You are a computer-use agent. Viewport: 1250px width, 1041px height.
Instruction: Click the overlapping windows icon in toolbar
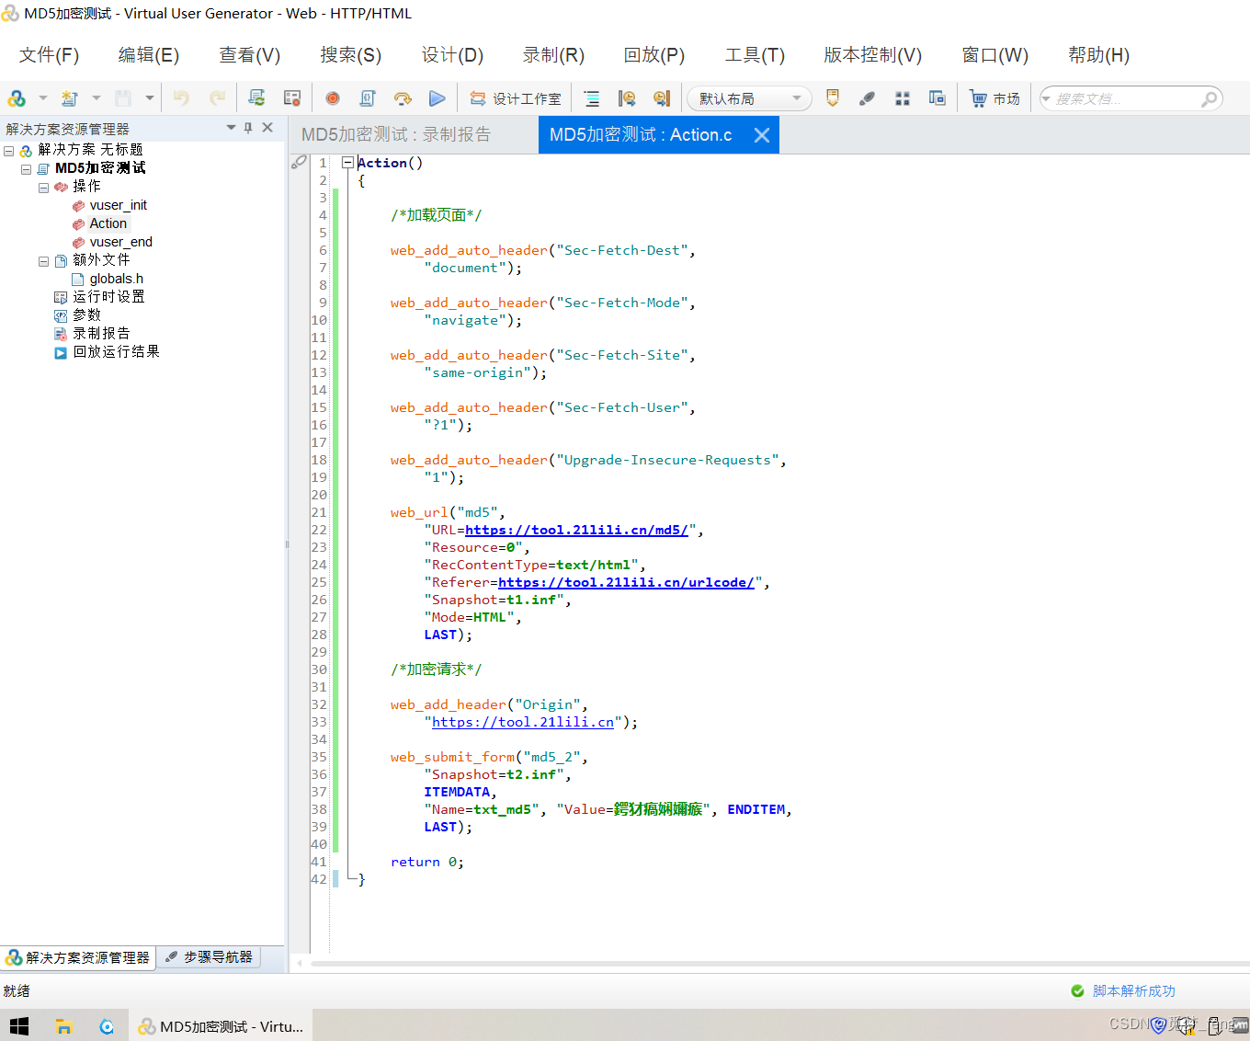tap(937, 98)
